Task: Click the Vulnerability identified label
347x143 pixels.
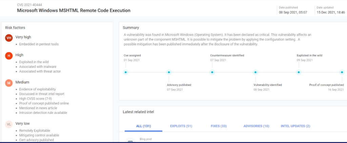Action: [268, 85]
